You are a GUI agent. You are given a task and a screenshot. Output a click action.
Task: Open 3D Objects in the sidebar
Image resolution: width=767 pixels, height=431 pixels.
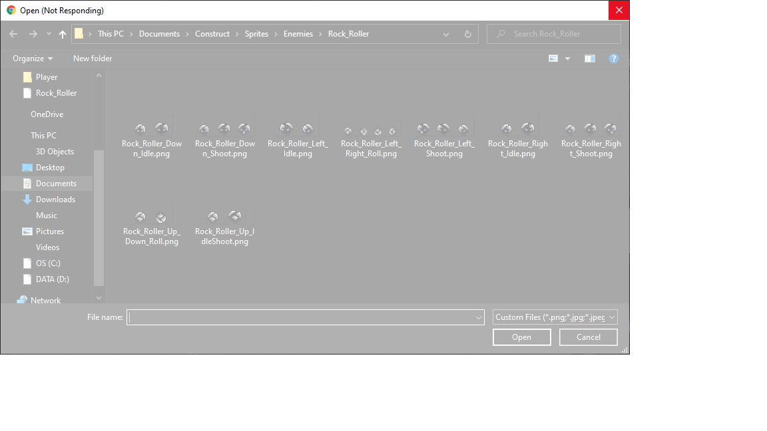point(55,152)
